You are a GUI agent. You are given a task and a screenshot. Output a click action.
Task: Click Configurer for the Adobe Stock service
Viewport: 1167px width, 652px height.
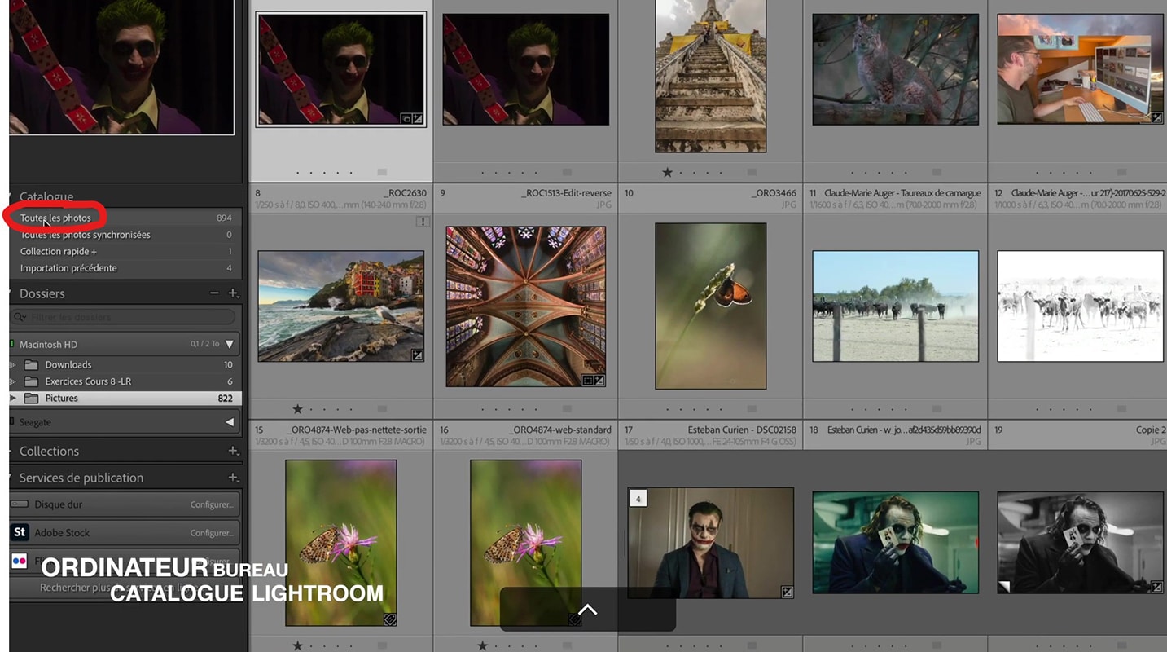pos(212,533)
